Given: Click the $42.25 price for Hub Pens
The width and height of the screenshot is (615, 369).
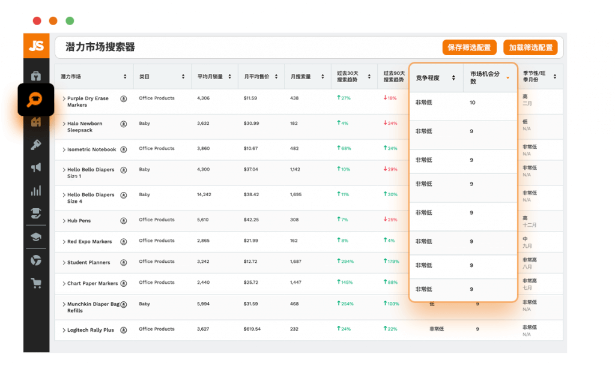Looking at the screenshot, I should (251, 220).
